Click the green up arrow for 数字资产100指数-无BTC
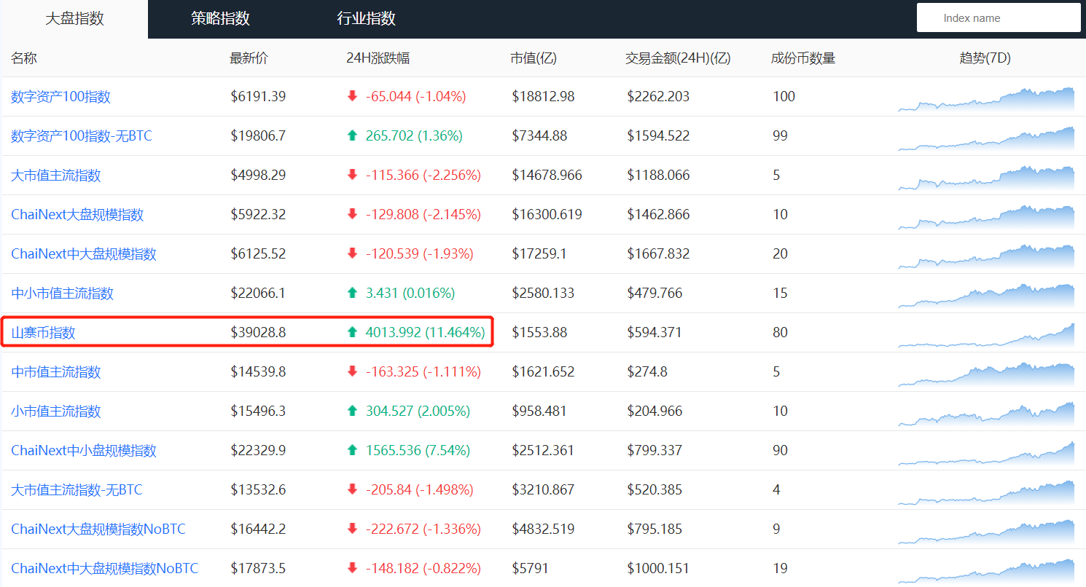 [x=353, y=135]
